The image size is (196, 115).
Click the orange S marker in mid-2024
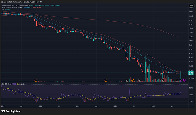132,81
